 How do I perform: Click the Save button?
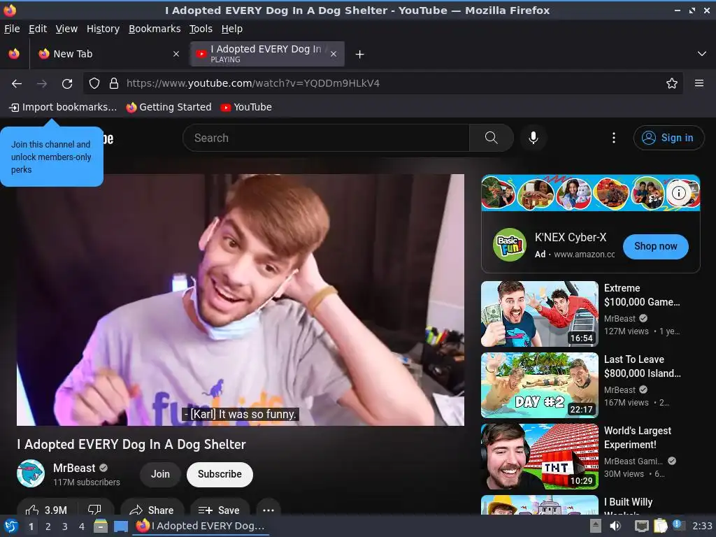pyautogui.click(x=219, y=510)
